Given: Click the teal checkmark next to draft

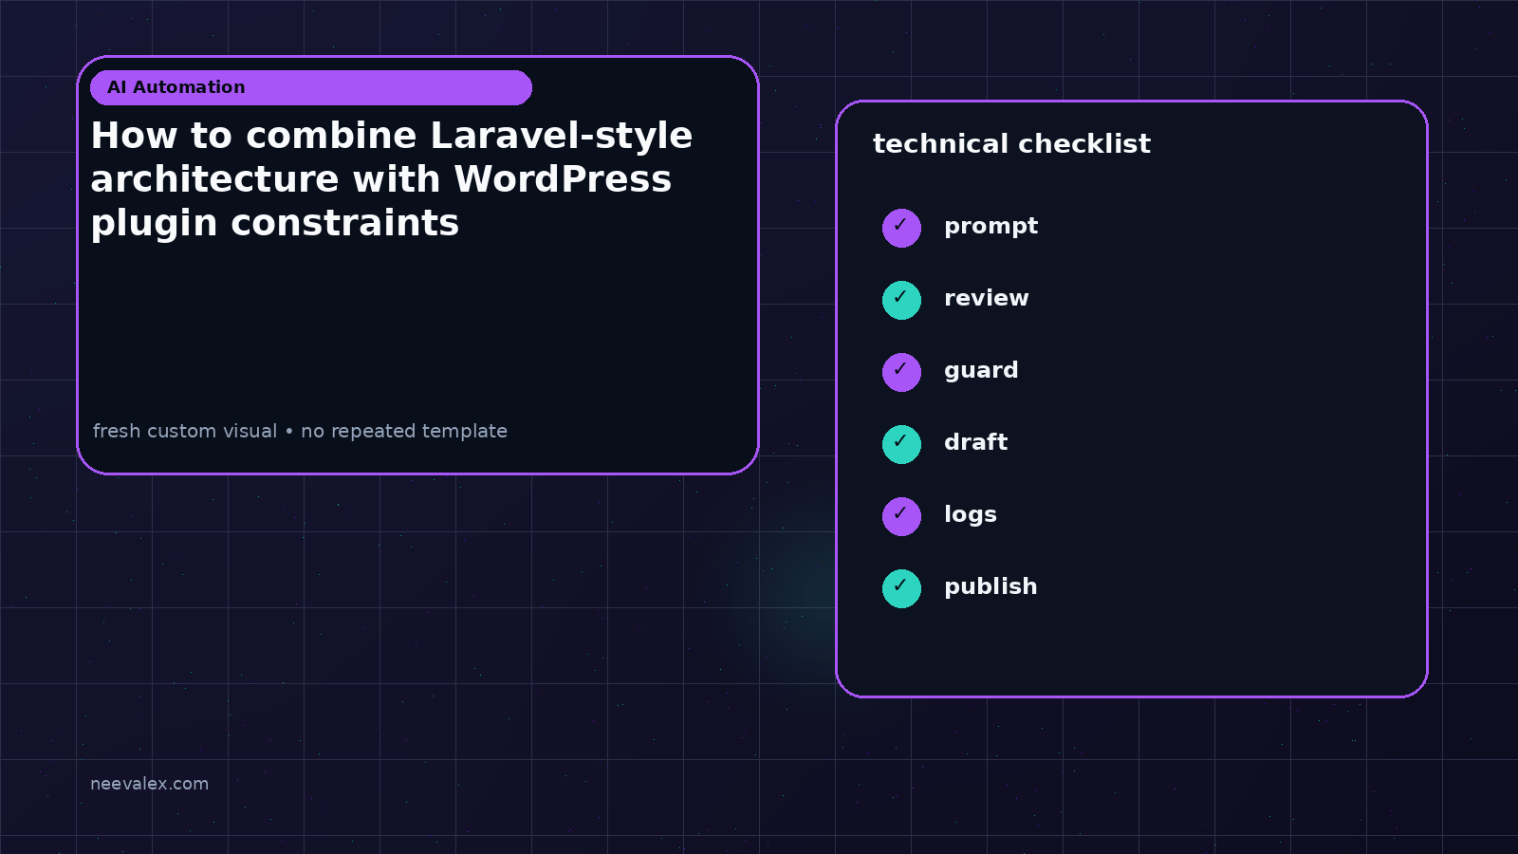Looking at the screenshot, I should coord(901,444).
